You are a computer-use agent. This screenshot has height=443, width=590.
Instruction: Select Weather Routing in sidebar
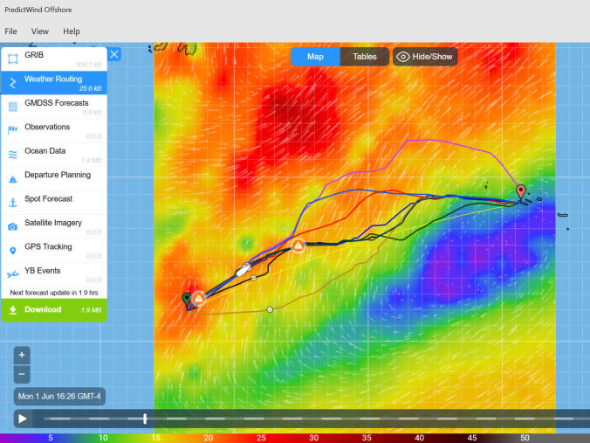[54, 82]
